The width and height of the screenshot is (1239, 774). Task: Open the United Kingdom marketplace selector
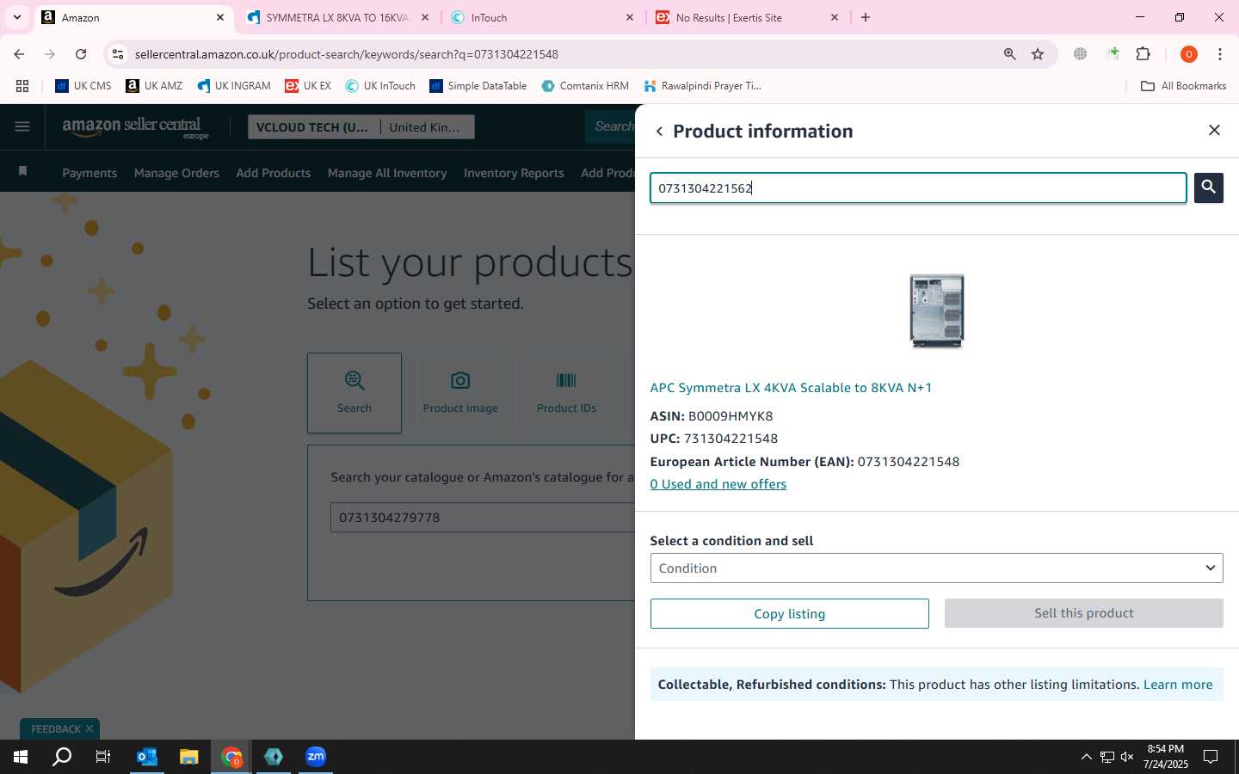pos(427,127)
